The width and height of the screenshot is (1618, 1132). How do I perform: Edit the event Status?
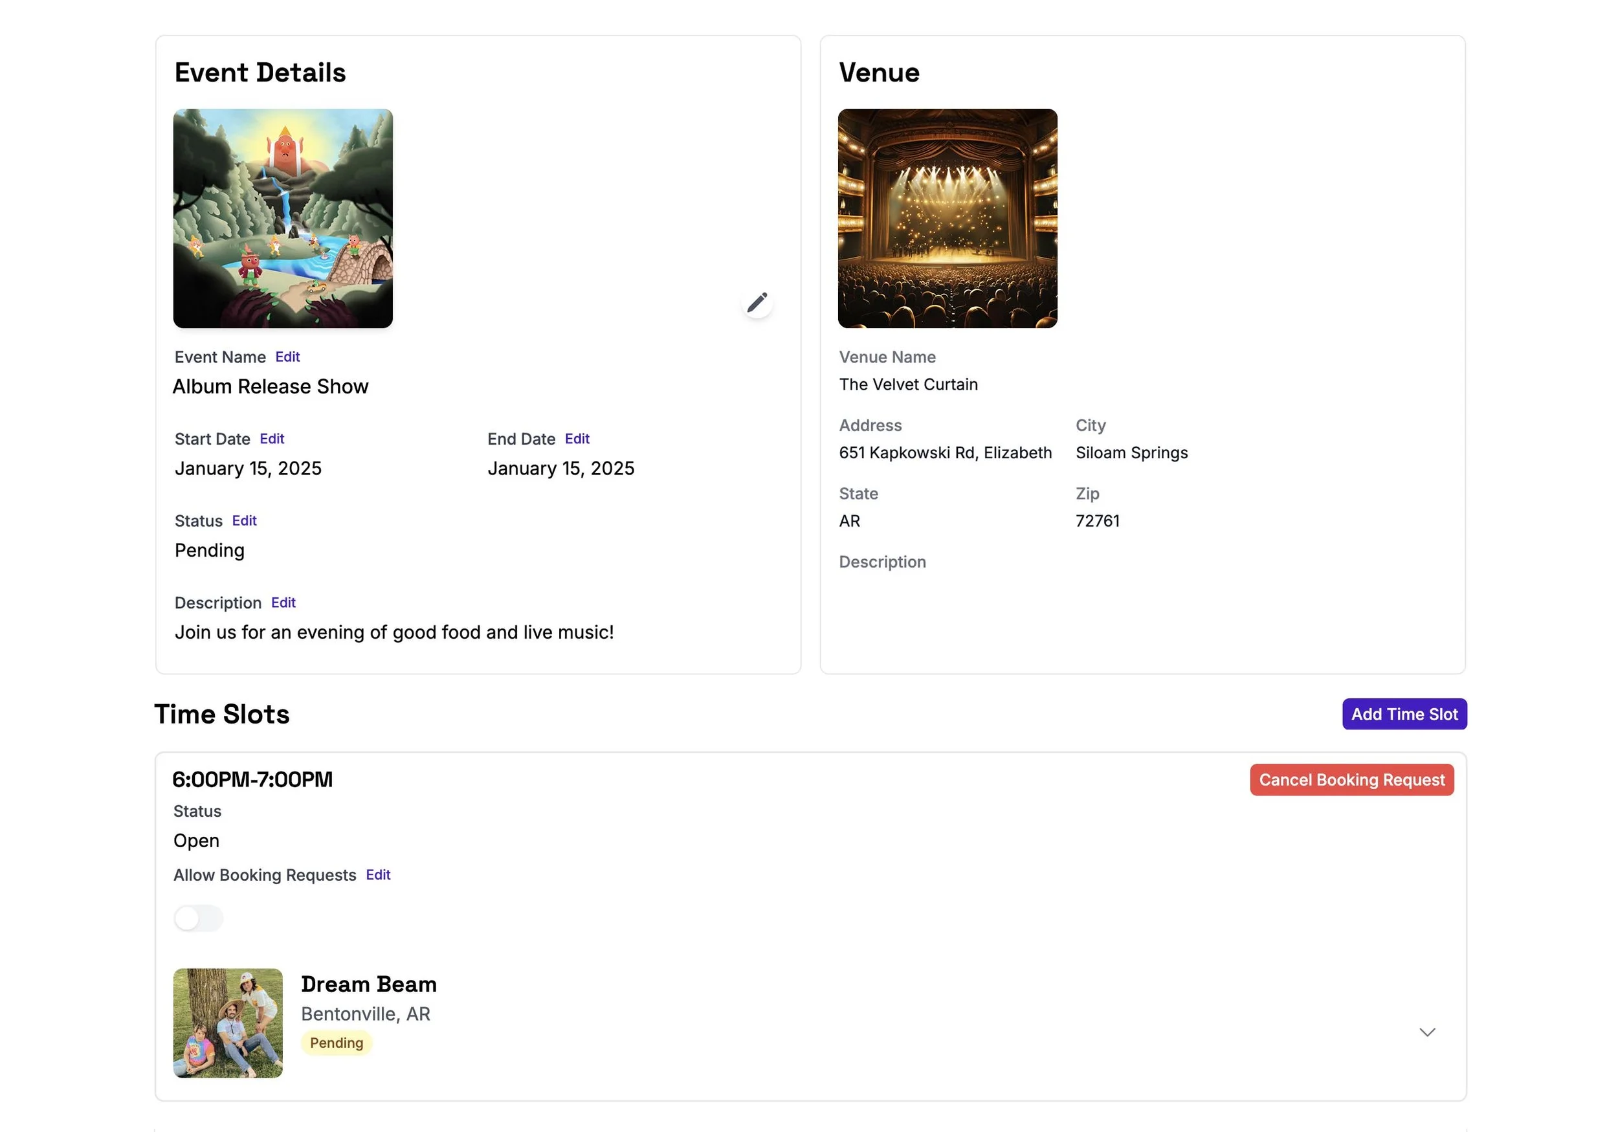[244, 520]
